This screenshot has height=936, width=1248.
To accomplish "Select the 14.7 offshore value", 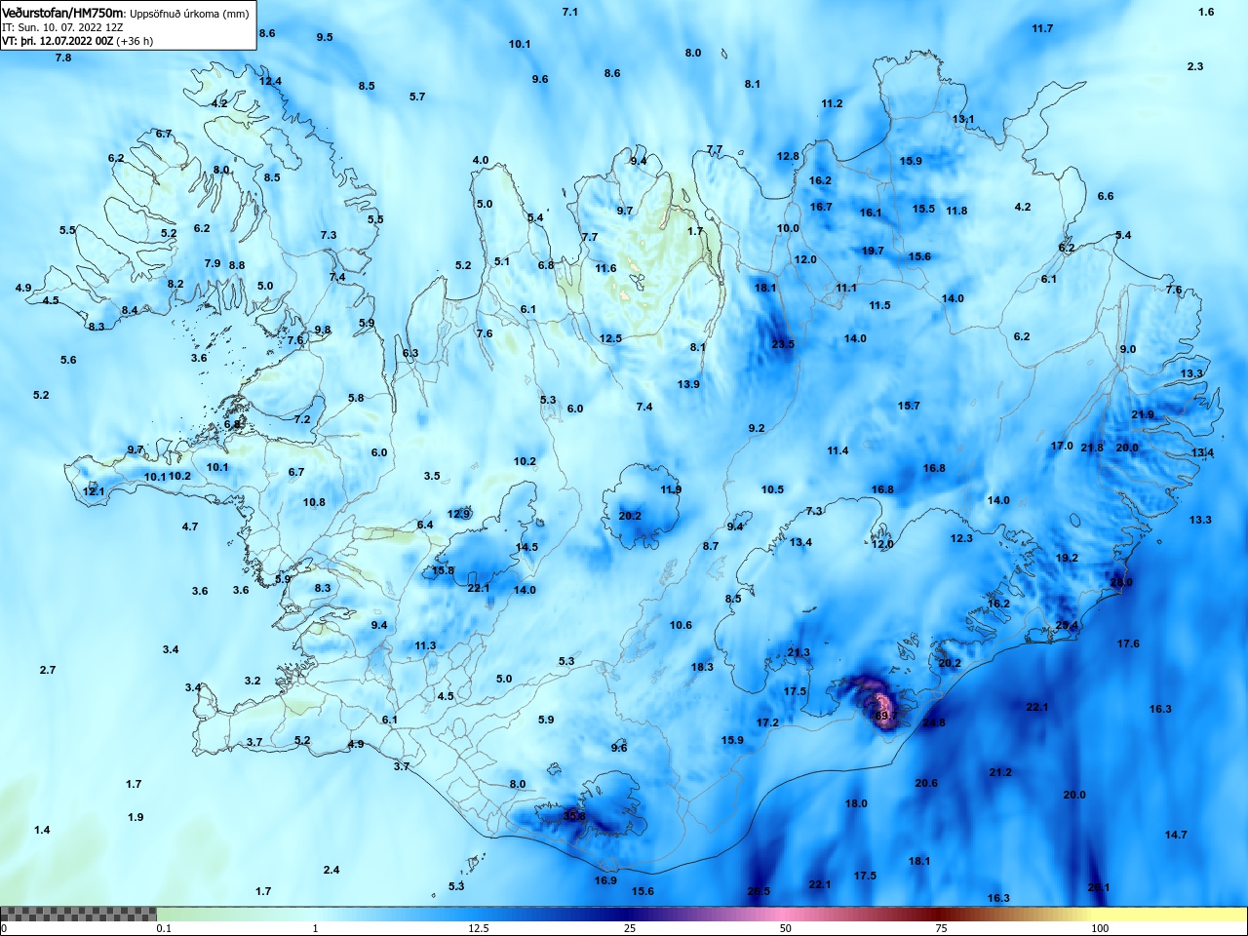I will pos(1176,835).
